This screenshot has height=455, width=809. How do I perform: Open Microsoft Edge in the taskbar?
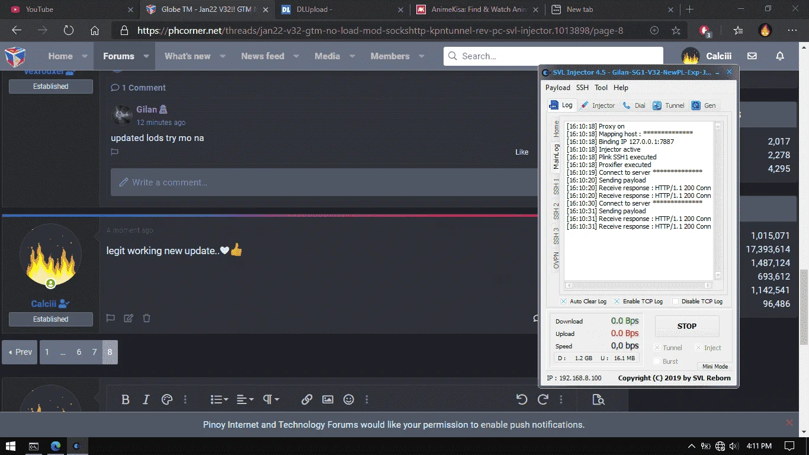coord(56,446)
